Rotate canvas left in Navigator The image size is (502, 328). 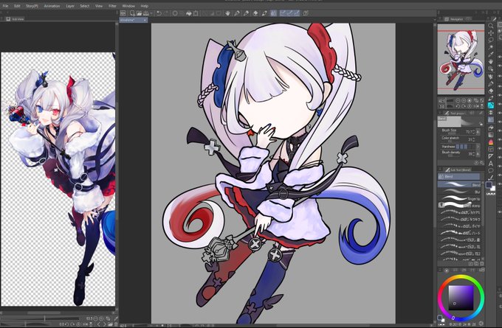(x=458, y=106)
